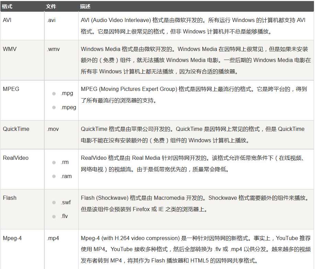Click the .mpg list item
This screenshot has width=315, height=269.
(x=67, y=93)
